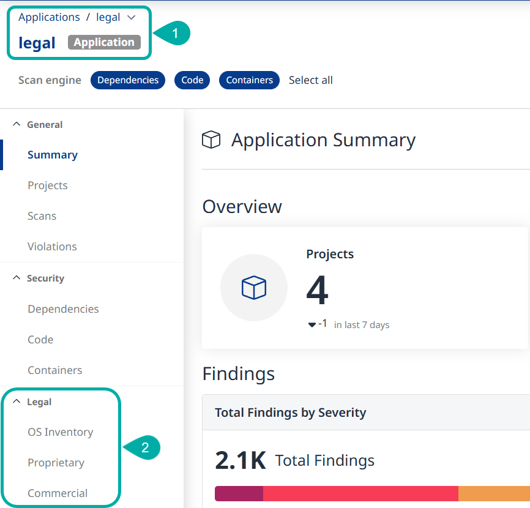530x508 pixels.
Task: Navigate to Applications breadcrumb link
Action: (x=49, y=17)
